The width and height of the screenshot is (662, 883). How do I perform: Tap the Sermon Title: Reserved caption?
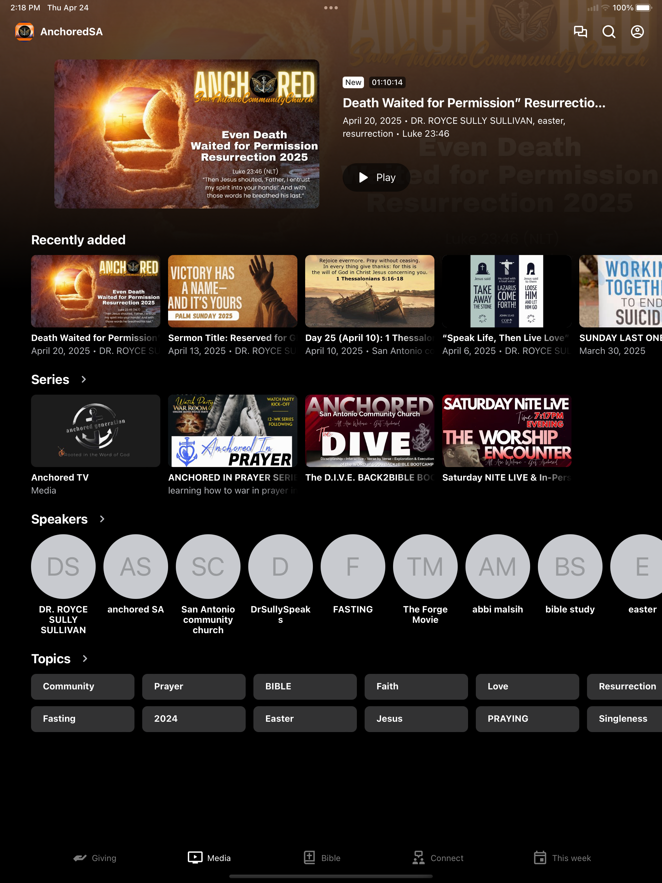[233, 338]
